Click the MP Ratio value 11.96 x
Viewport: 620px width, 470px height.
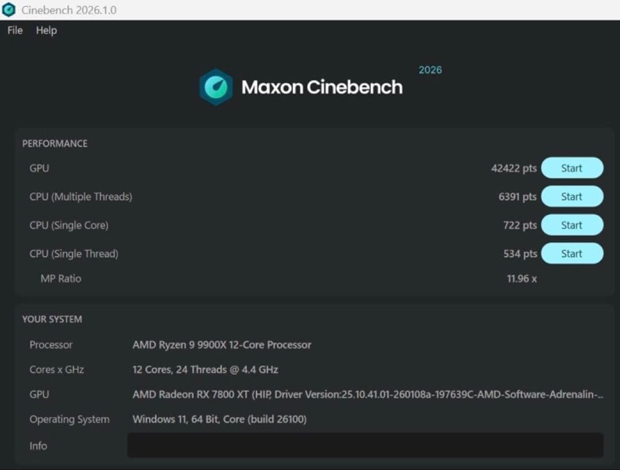[x=522, y=279]
